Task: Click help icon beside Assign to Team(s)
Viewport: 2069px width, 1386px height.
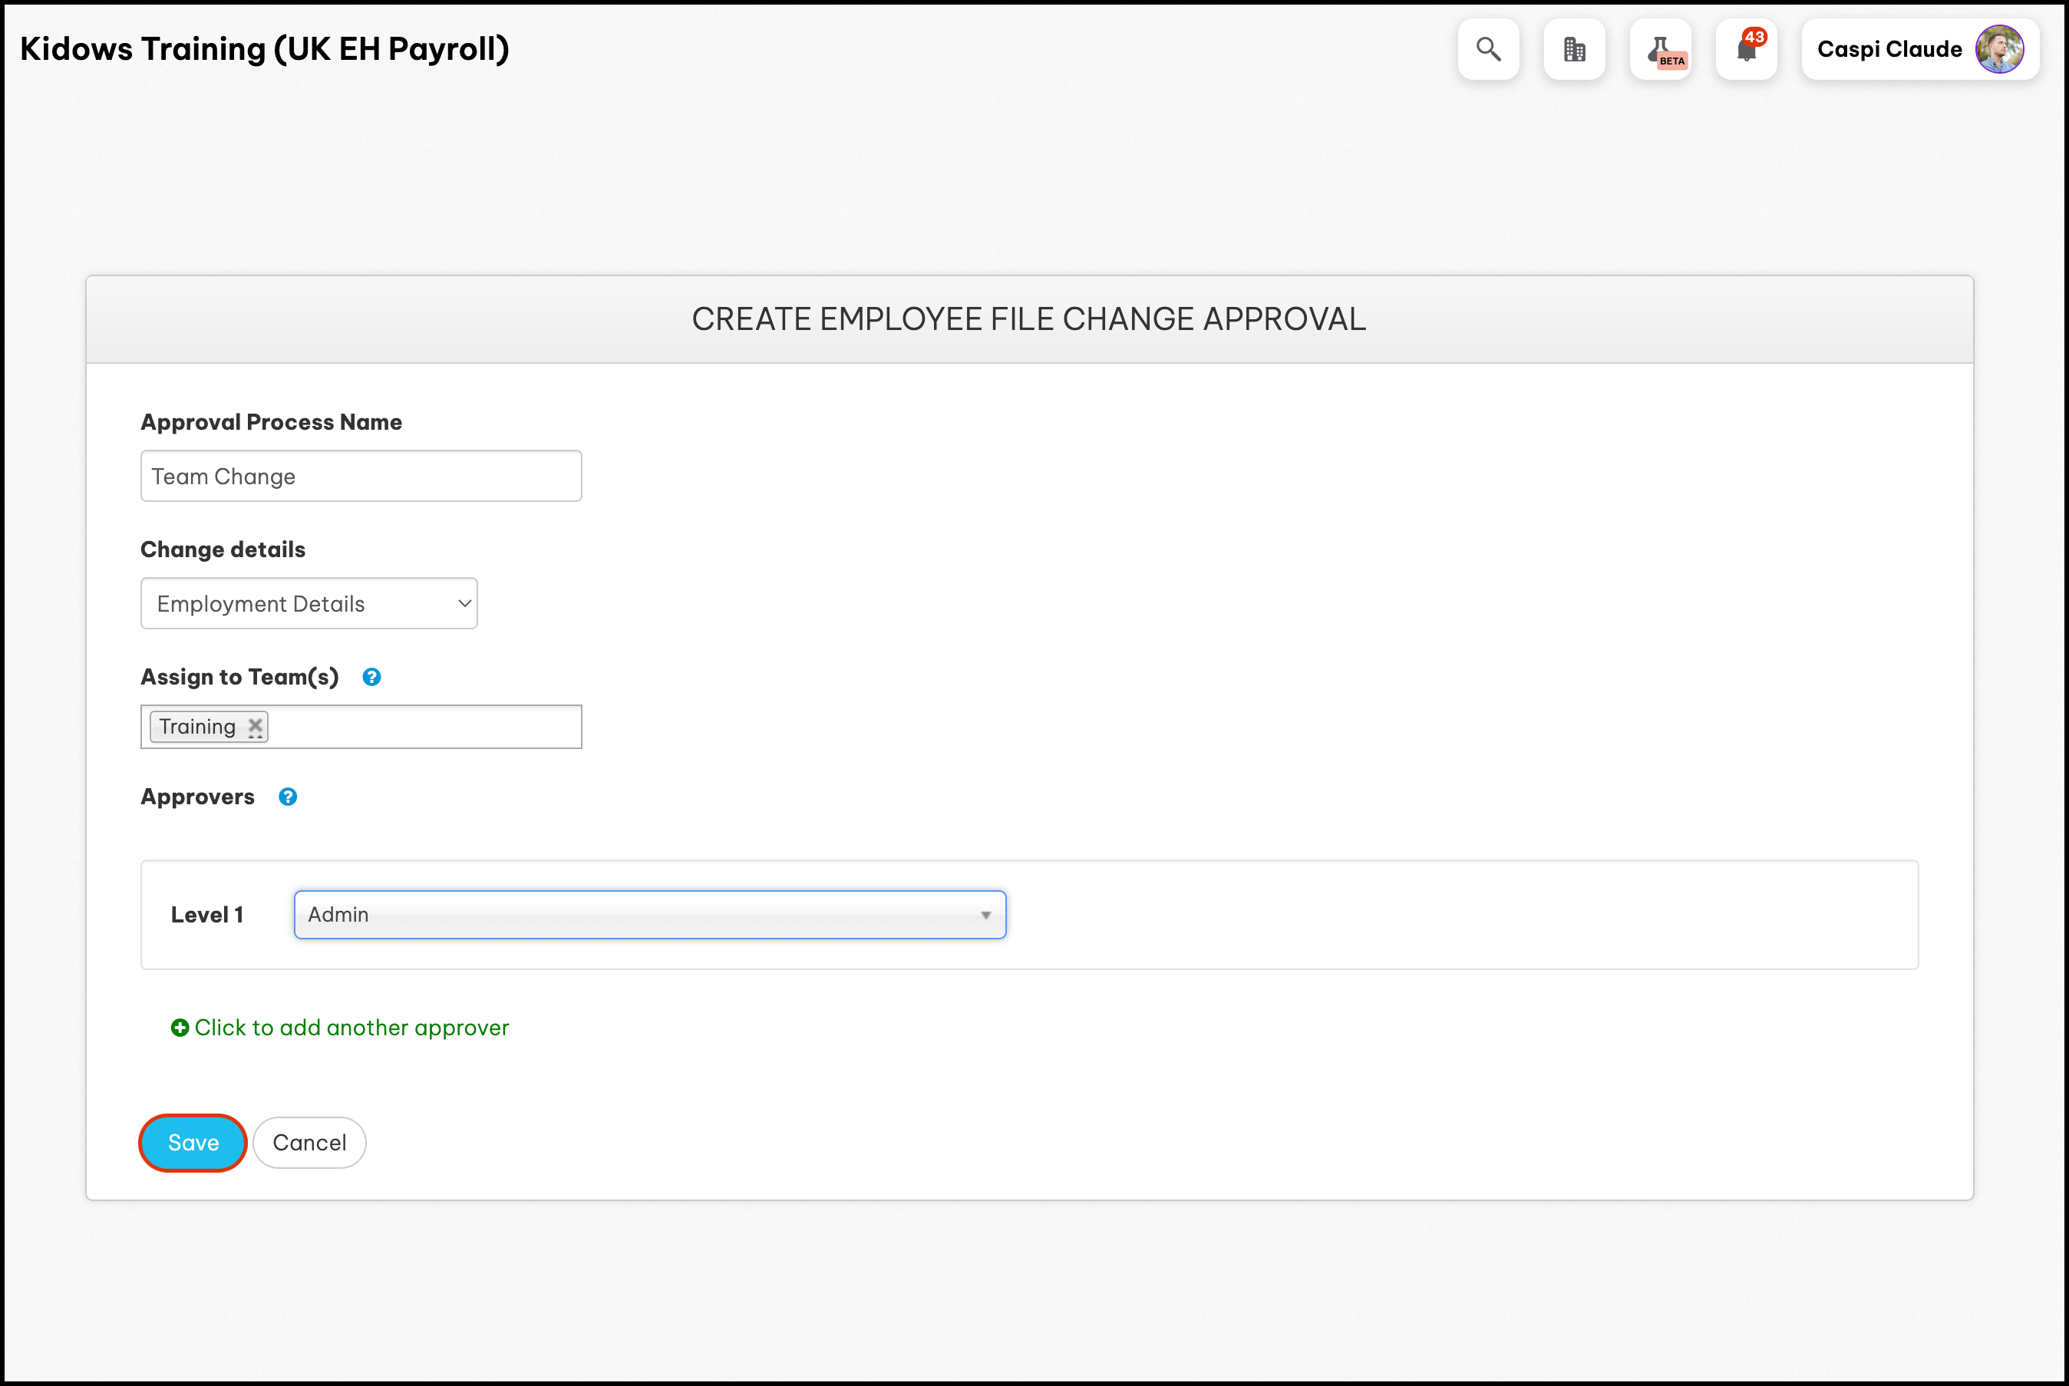Action: [x=372, y=677]
